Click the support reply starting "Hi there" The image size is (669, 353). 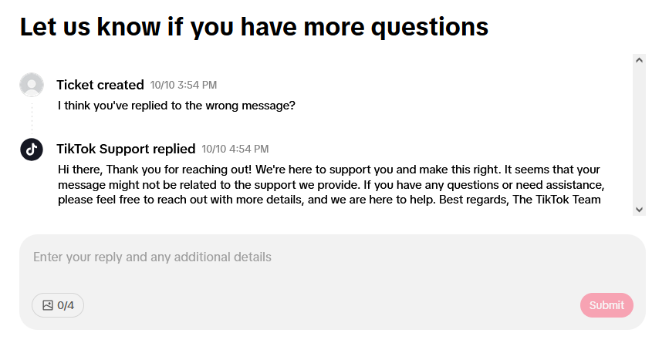(x=329, y=185)
